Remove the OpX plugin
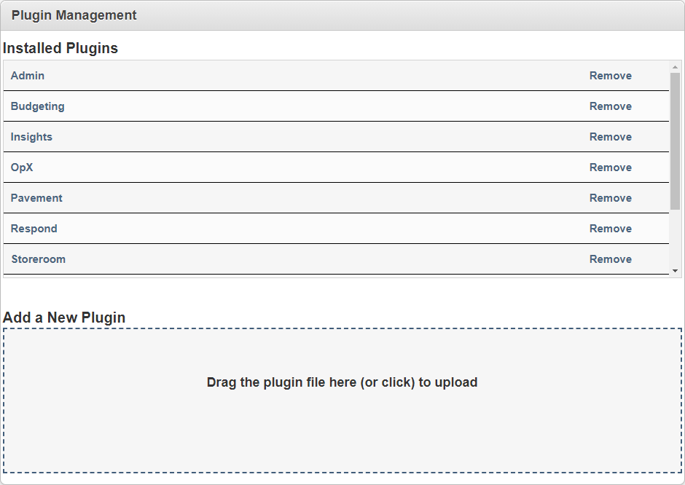 click(611, 167)
